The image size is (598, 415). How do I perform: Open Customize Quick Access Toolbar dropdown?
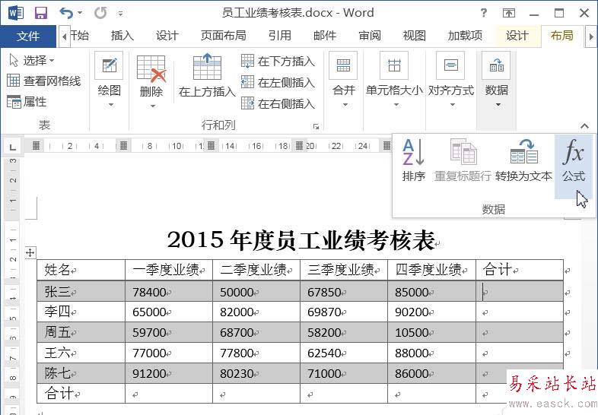pos(120,14)
